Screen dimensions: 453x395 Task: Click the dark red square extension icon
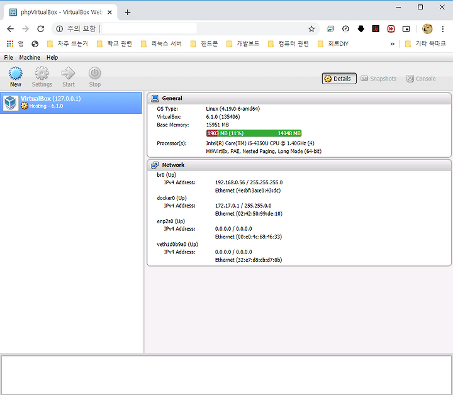click(376, 28)
